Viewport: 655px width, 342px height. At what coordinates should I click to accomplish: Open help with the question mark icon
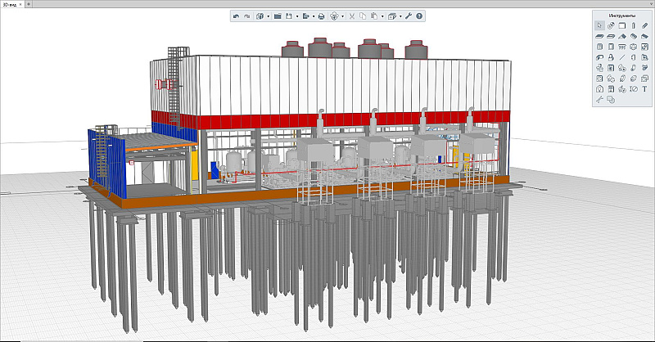[x=419, y=16]
